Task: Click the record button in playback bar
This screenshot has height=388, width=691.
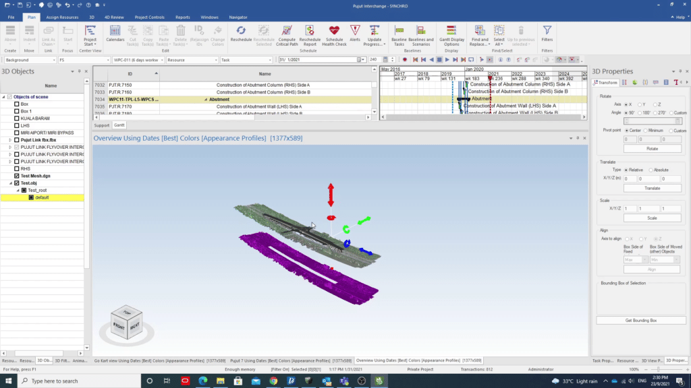Action: [x=405, y=60]
